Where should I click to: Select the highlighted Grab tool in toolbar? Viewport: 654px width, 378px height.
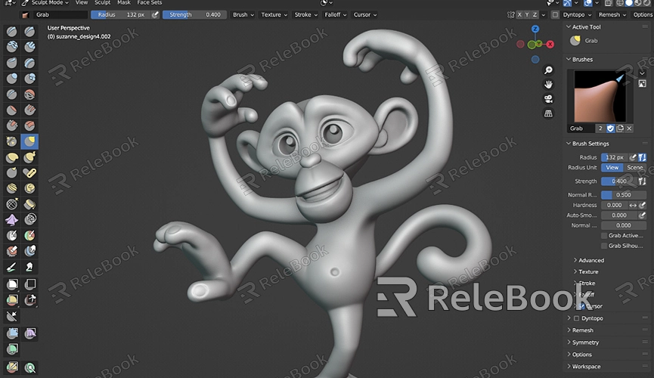(x=29, y=141)
